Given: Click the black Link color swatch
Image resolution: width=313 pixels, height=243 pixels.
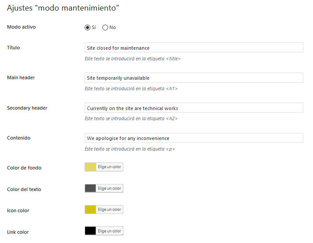Looking at the screenshot, I should pyautogui.click(x=90, y=231).
